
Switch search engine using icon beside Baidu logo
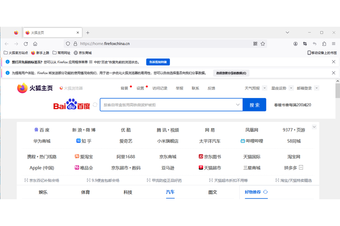pos(95,105)
